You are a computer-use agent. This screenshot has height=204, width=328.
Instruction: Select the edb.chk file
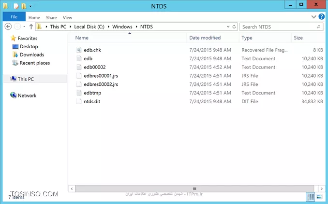[92, 50]
